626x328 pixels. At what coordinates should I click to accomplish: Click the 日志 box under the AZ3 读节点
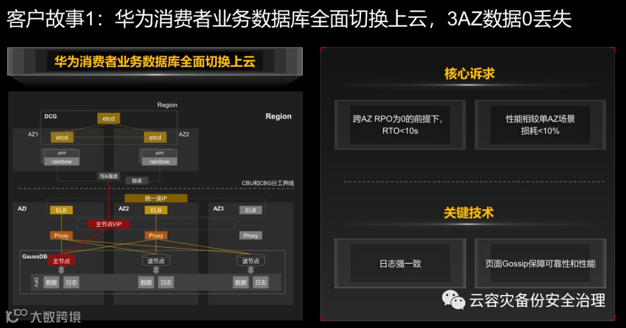260,282
